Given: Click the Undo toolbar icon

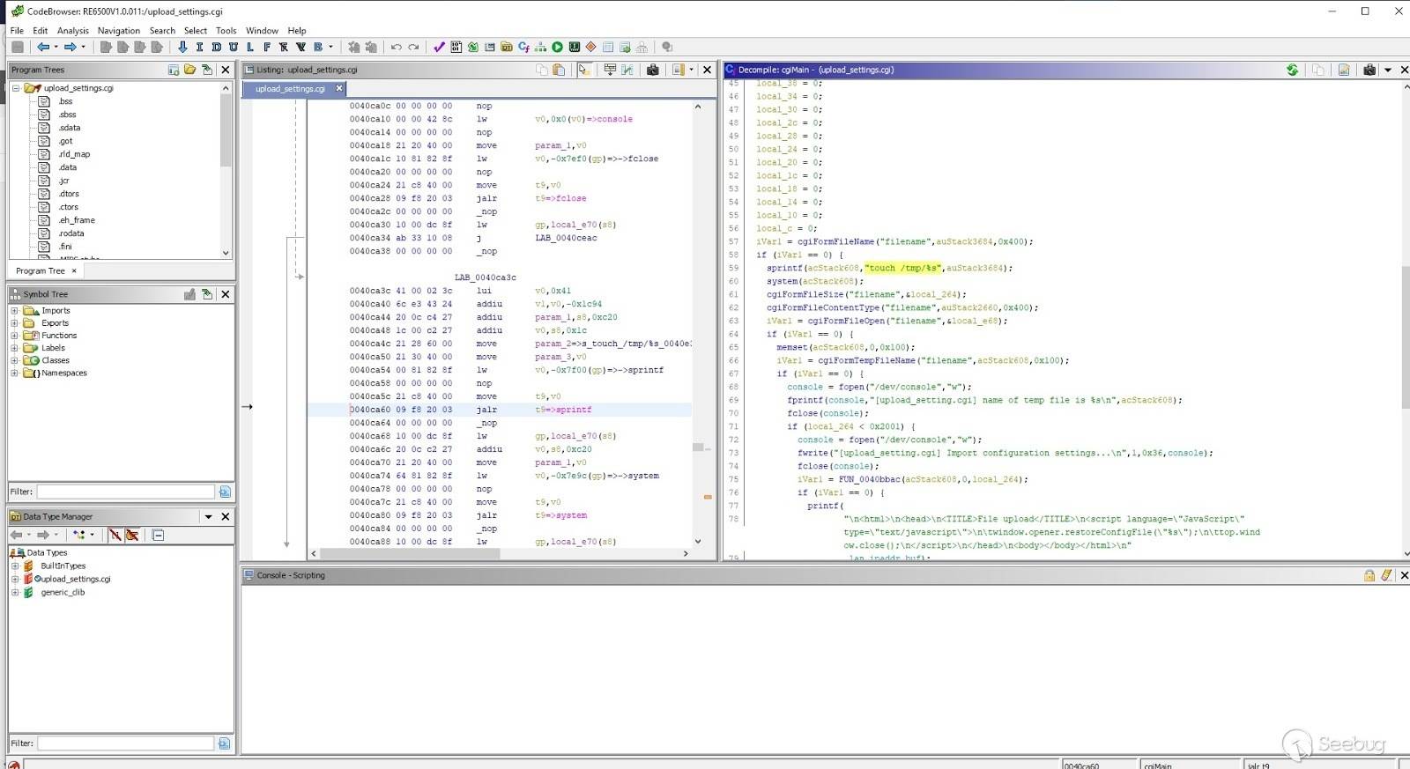Looking at the screenshot, I should tap(397, 48).
